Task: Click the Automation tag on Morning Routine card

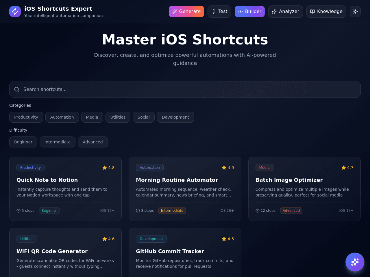Action: click(x=150, y=168)
